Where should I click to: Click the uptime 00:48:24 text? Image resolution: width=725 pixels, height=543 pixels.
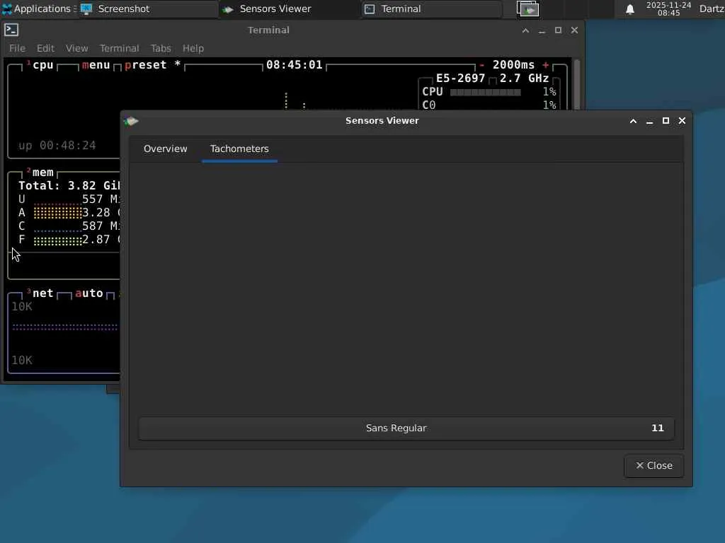click(57, 146)
